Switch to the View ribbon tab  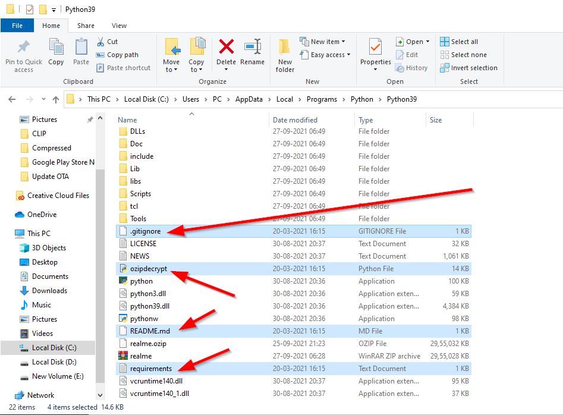point(119,26)
